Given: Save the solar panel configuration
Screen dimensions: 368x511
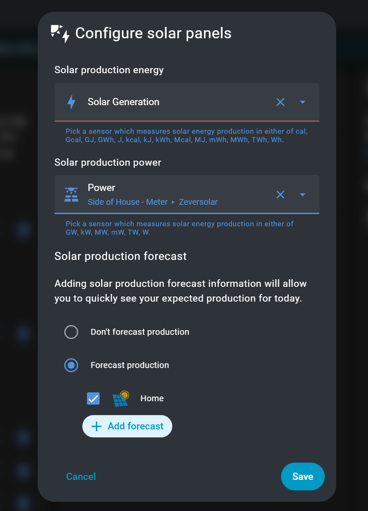Looking at the screenshot, I should click(302, 477).
